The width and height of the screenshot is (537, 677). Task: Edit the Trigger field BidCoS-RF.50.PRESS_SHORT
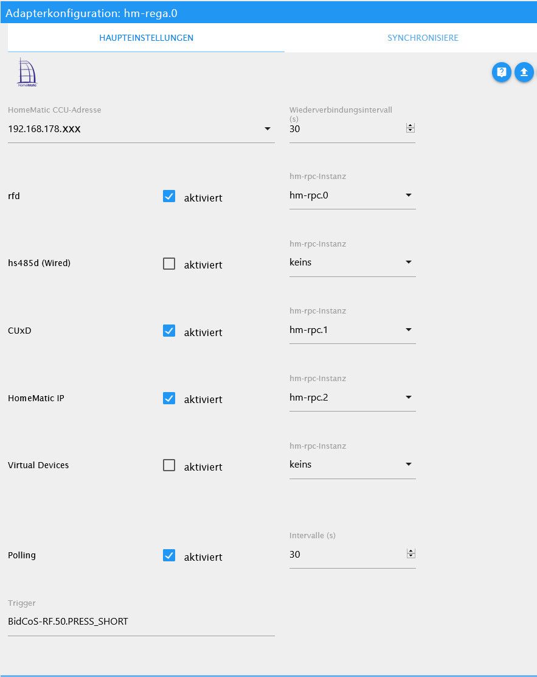[141, 622]
